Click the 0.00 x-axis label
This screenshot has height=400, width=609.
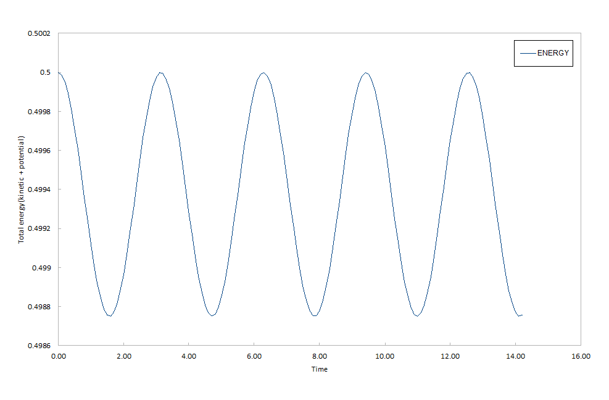click(x=59, y=356)
